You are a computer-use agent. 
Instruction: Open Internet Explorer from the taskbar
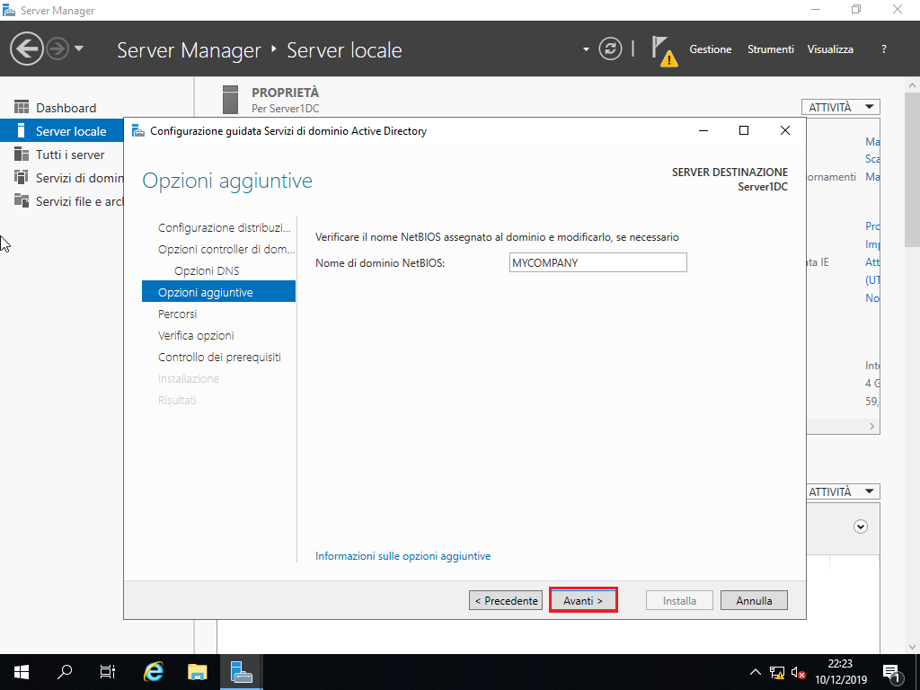coord(154,672)
